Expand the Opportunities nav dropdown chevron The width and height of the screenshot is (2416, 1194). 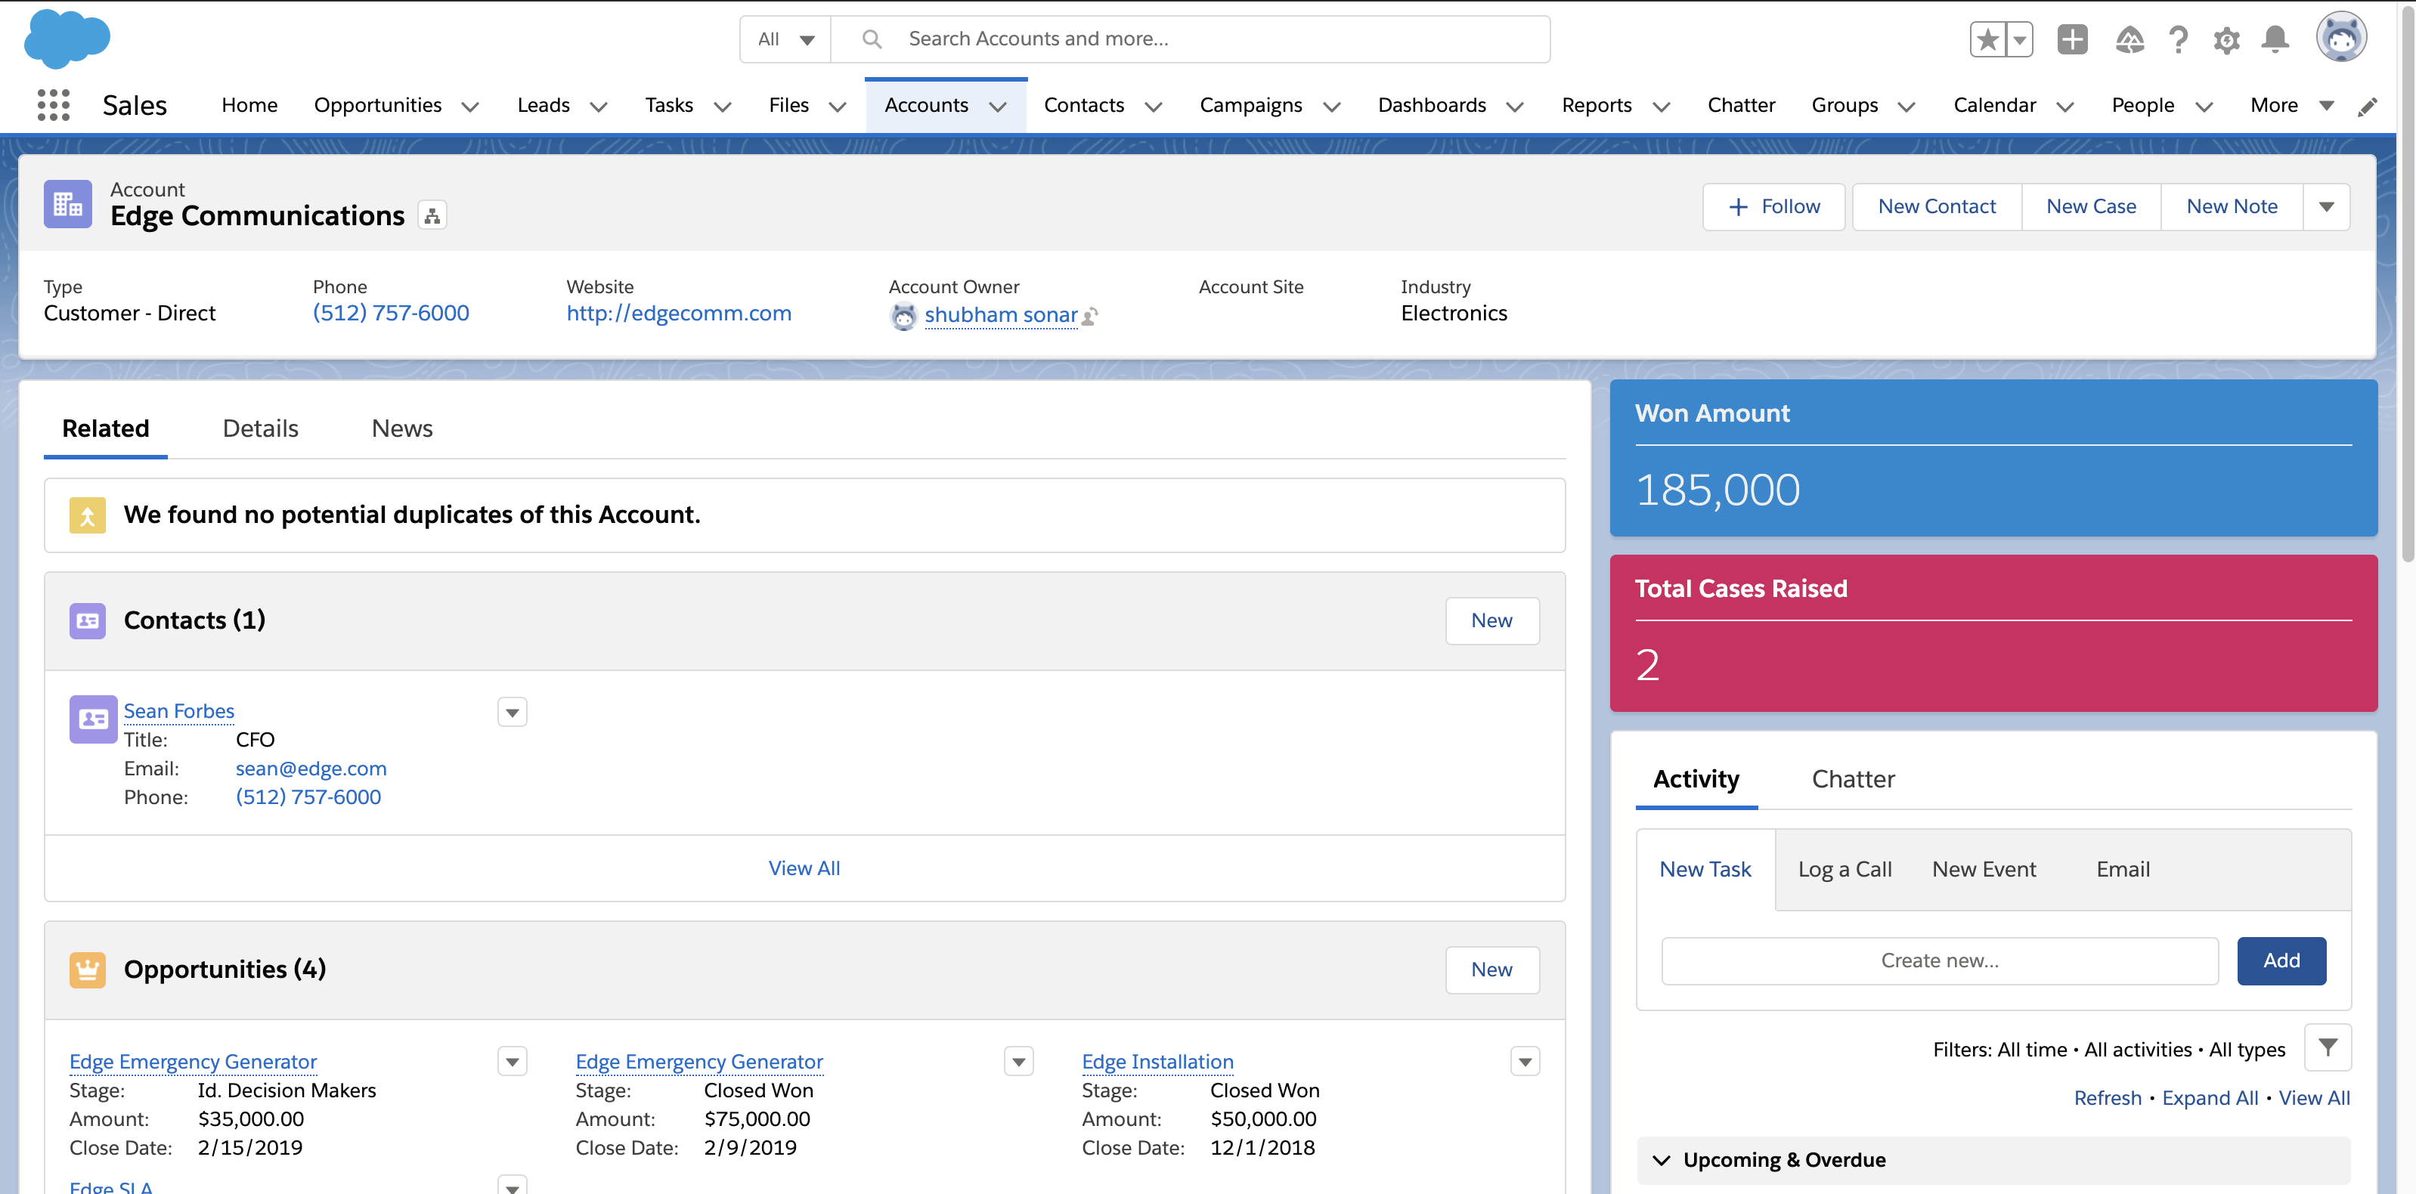click(471, 107)
